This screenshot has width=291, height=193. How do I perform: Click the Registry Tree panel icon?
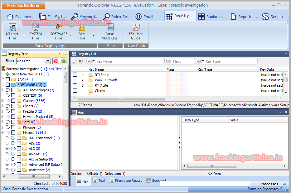coord(4,53)
